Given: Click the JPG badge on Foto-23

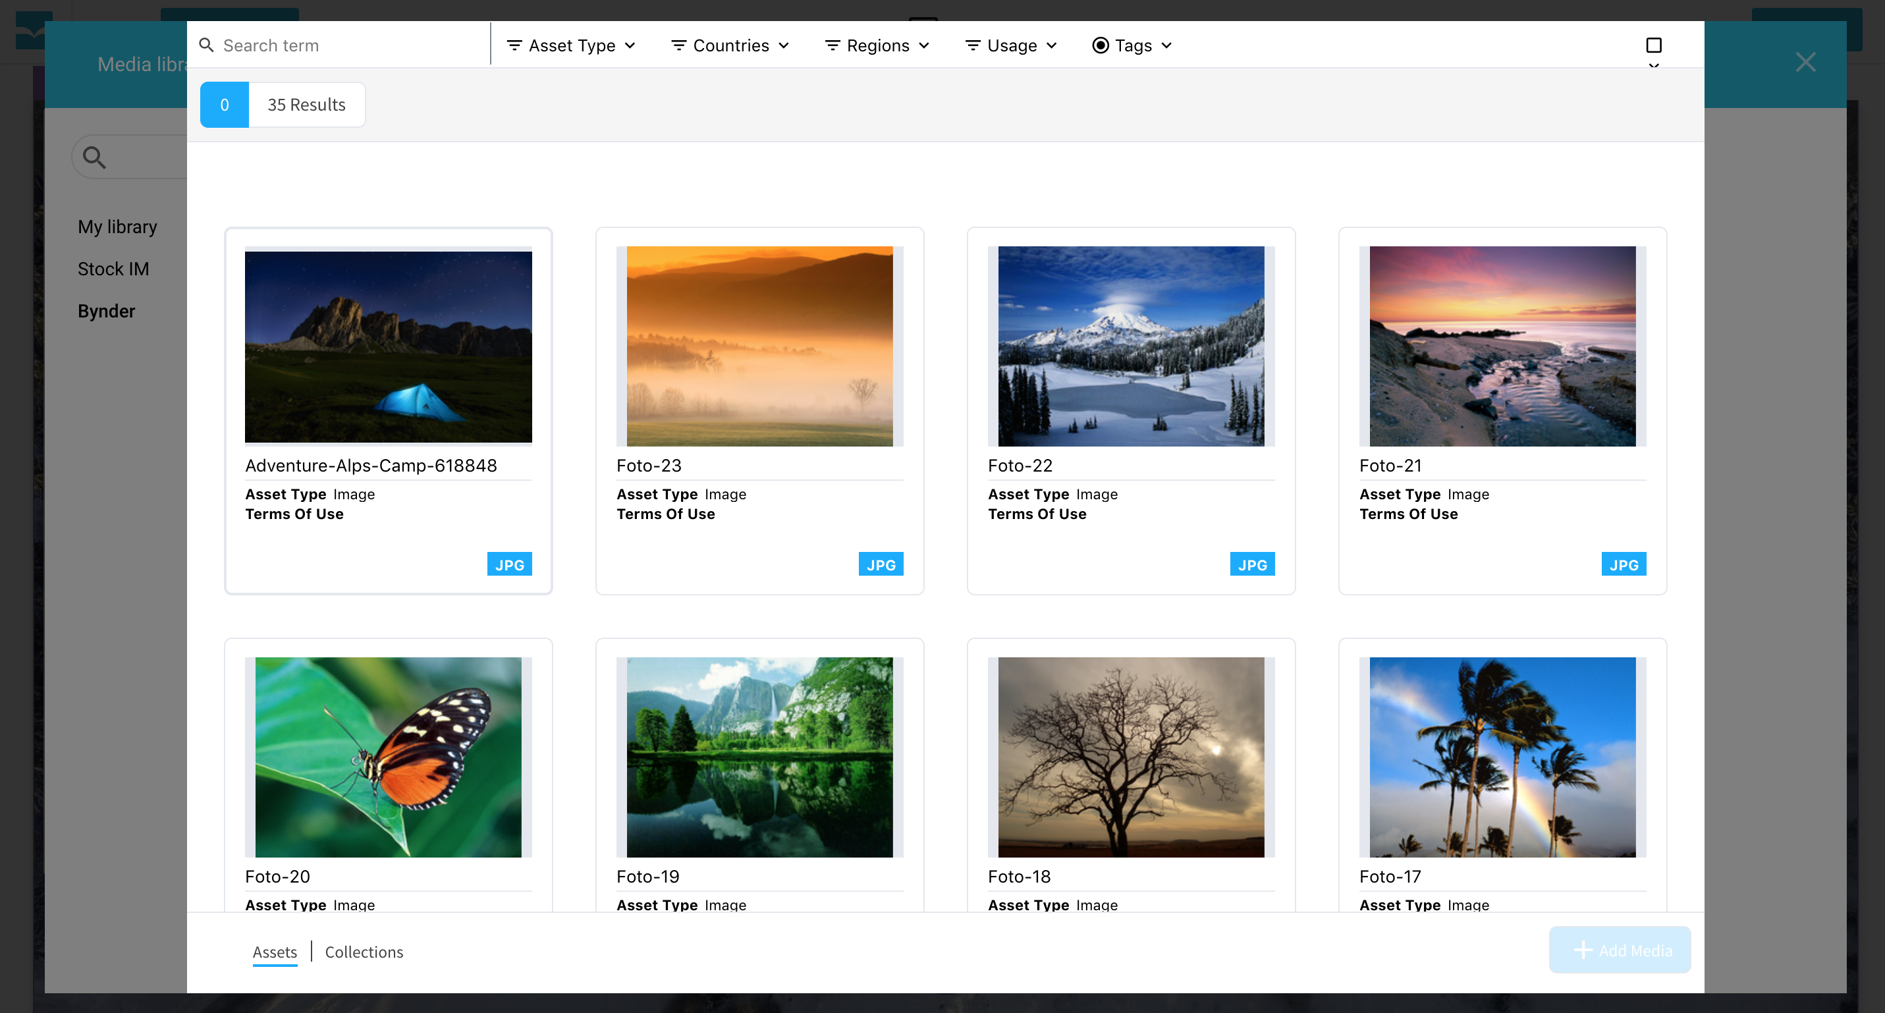Looking at the screenshot, I should coord(881,564).
